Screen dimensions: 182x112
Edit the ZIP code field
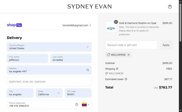[x=78, y=93]
